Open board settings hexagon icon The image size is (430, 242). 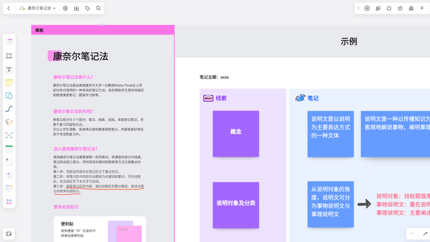(x=65, y=8)
